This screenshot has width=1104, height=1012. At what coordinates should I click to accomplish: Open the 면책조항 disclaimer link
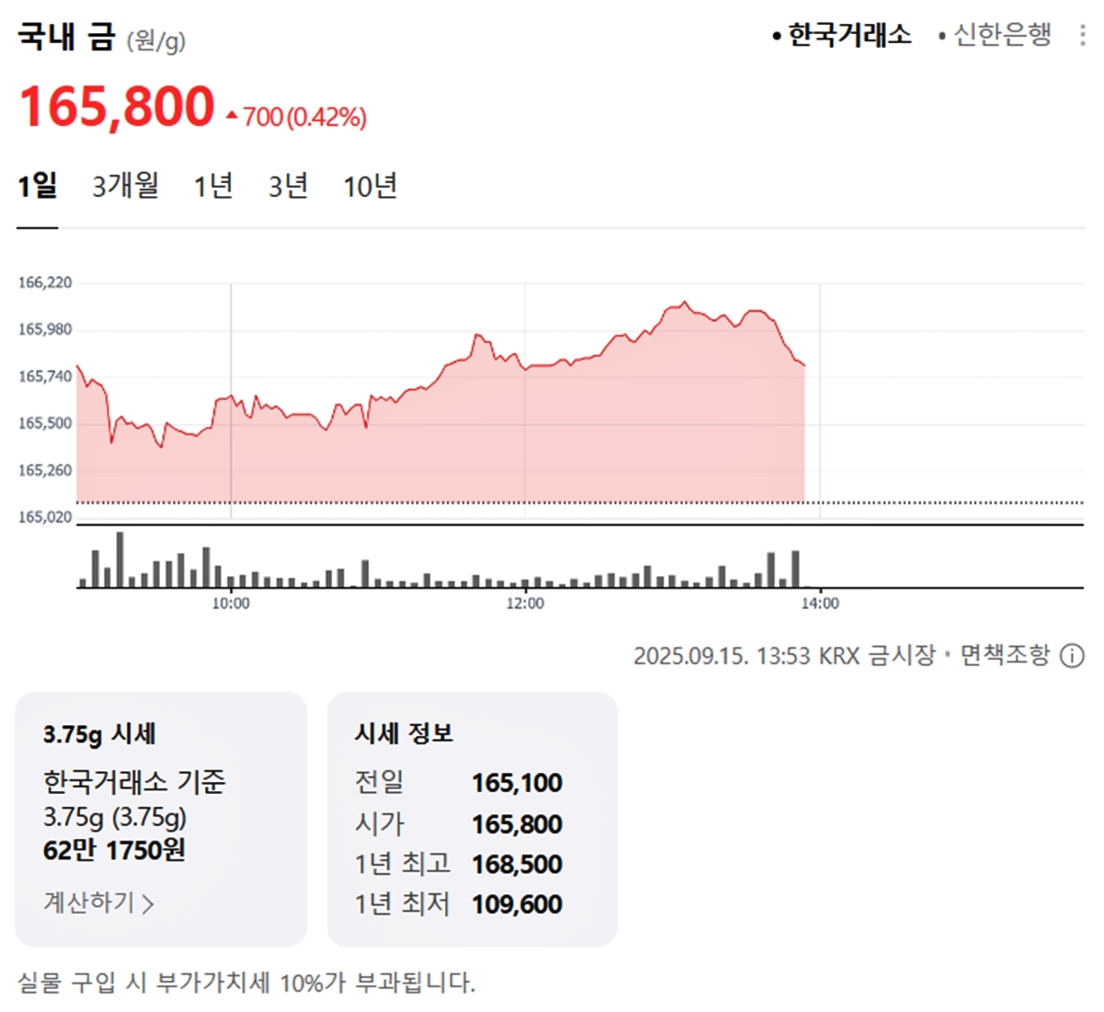pos(1005,655)
